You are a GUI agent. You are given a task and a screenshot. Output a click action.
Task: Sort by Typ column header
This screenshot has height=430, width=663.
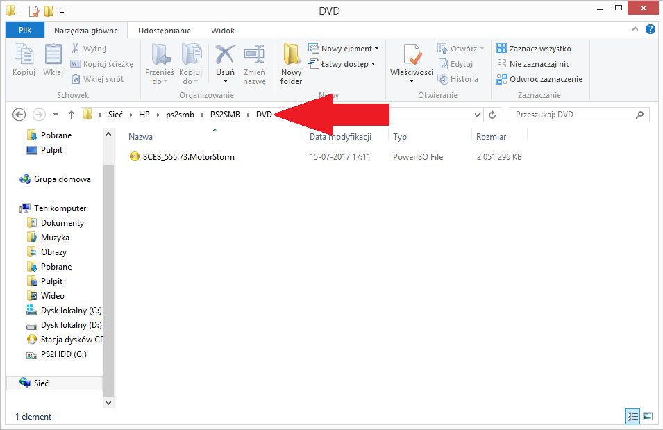(x=400, y=137)
